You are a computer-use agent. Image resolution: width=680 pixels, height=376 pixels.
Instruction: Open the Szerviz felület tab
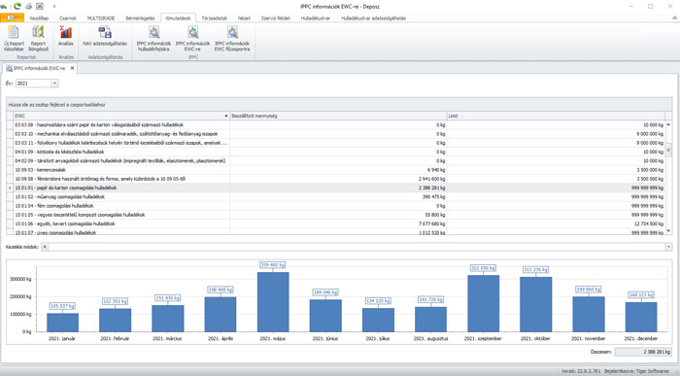coord(275,18)
